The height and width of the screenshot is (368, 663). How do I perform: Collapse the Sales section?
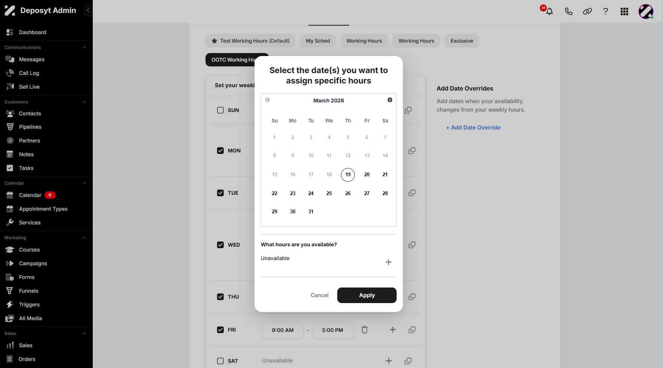click(x=84, y=333)
